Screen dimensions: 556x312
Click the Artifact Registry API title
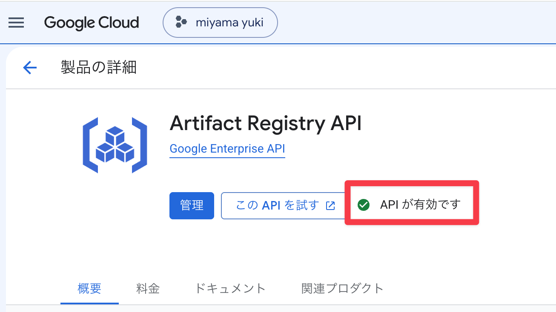[x=265, y=124]
